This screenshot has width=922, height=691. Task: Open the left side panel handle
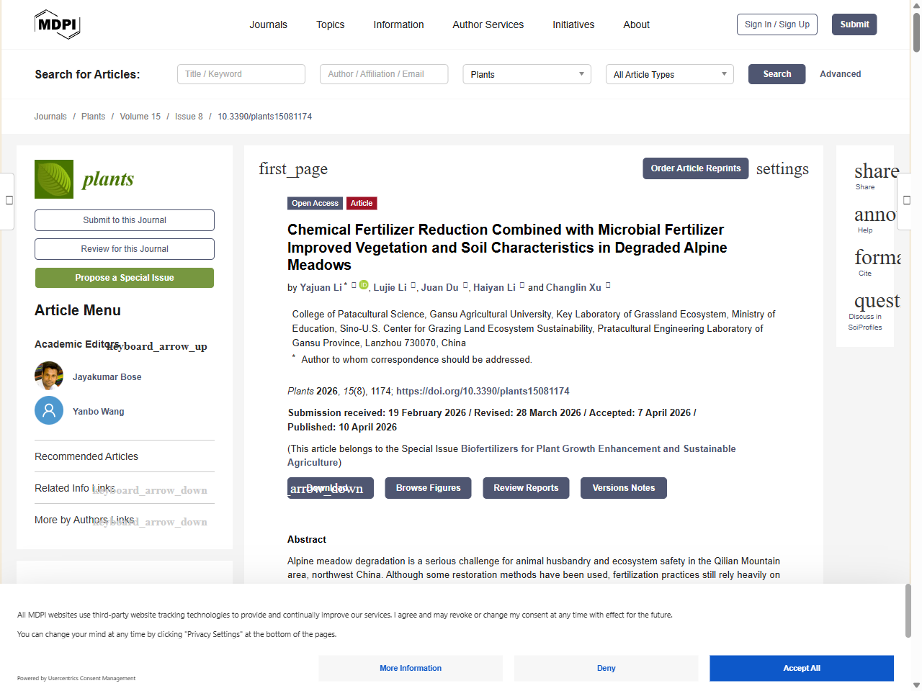click(8, 201)
